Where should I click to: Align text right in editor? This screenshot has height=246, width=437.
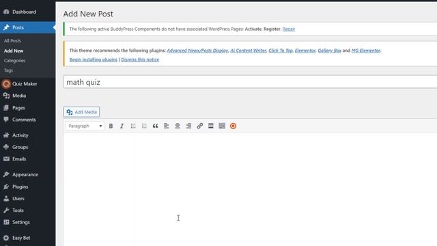(188, 126)
